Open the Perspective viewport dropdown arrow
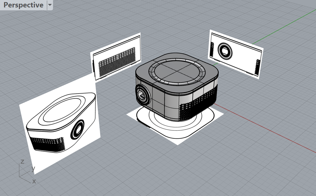 click(x=50, y=5)
